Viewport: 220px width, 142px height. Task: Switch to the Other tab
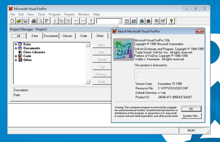click(x=100, y=36)
